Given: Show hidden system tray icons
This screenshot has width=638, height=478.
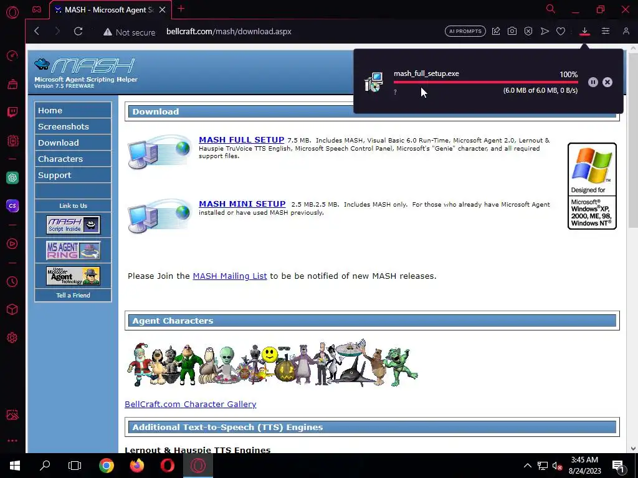Looking at the screenshot, I should coord(527,466).
